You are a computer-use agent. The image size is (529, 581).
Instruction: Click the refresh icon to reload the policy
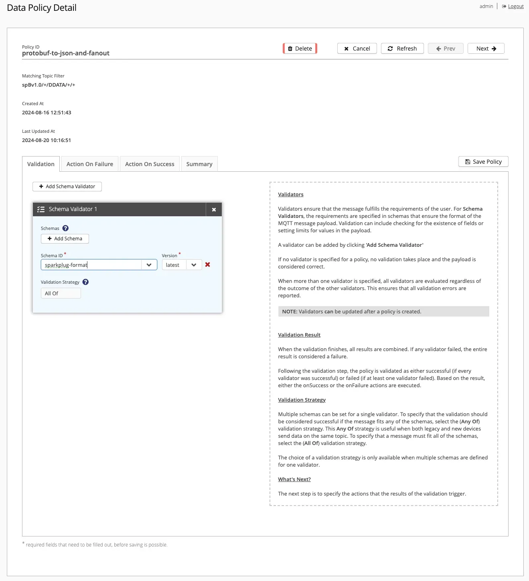[x=390, y=48]
